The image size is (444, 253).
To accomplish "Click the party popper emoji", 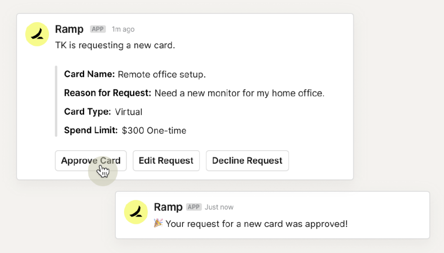I will click(158, 223).
